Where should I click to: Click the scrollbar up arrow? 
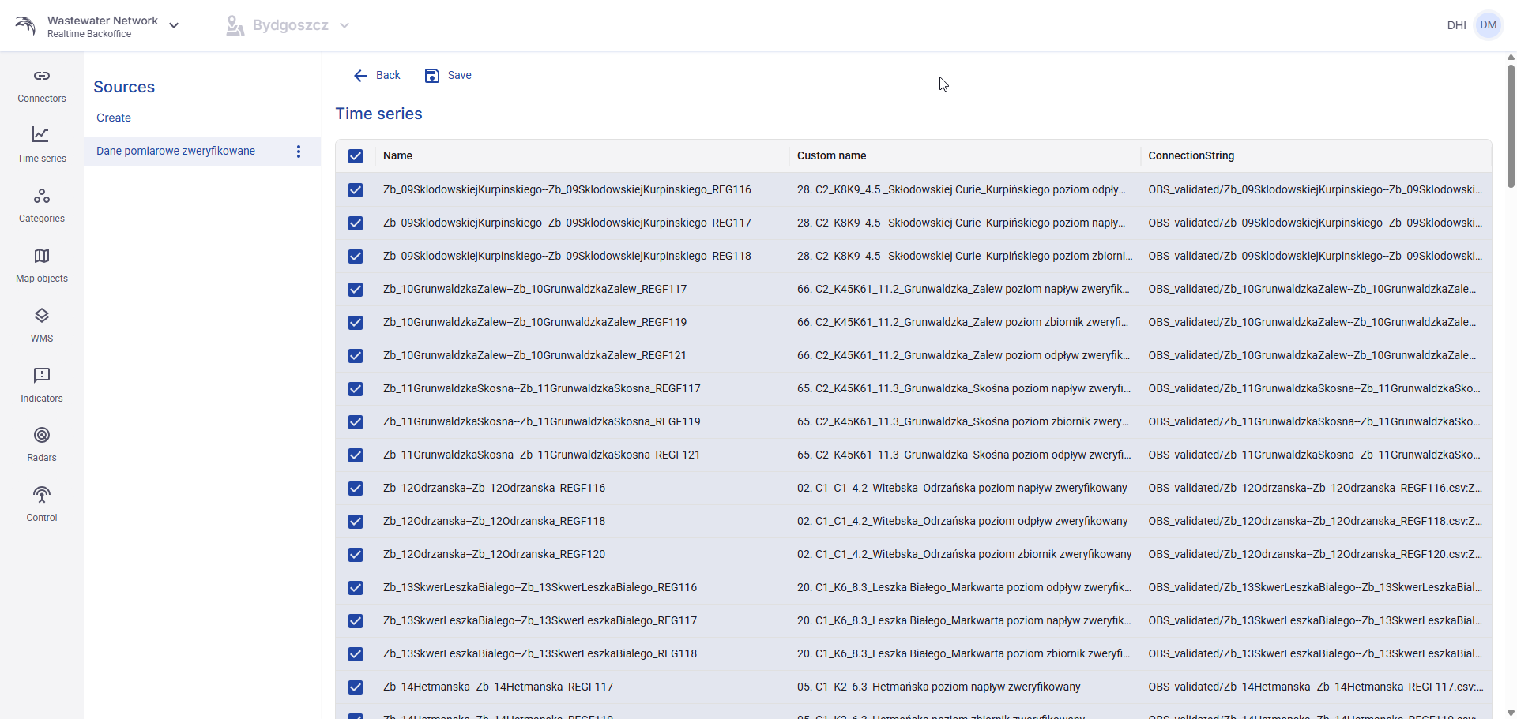1511,57
